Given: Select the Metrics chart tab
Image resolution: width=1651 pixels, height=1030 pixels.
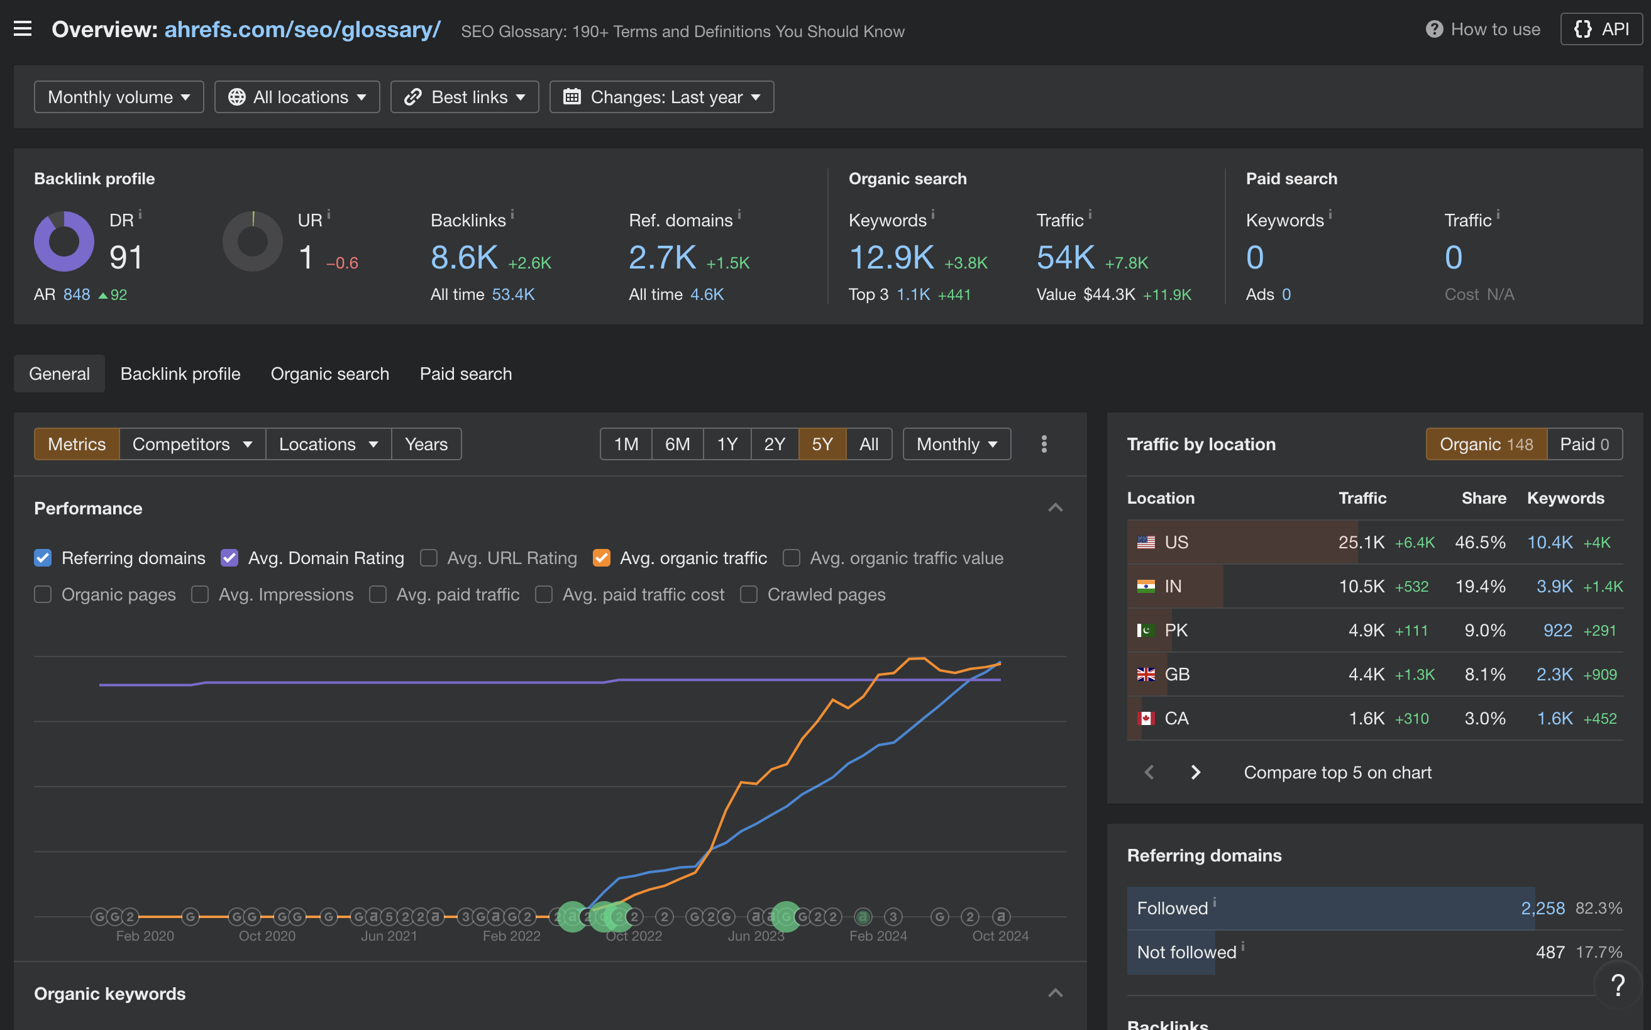Looking at the screenshot, I should coord(77,444).
